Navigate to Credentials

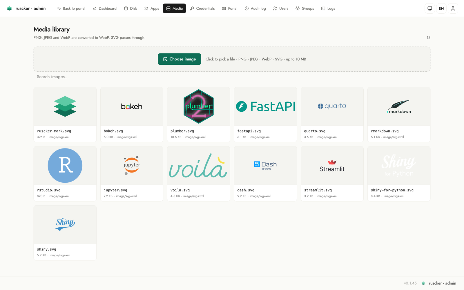(x=202, y=8)
